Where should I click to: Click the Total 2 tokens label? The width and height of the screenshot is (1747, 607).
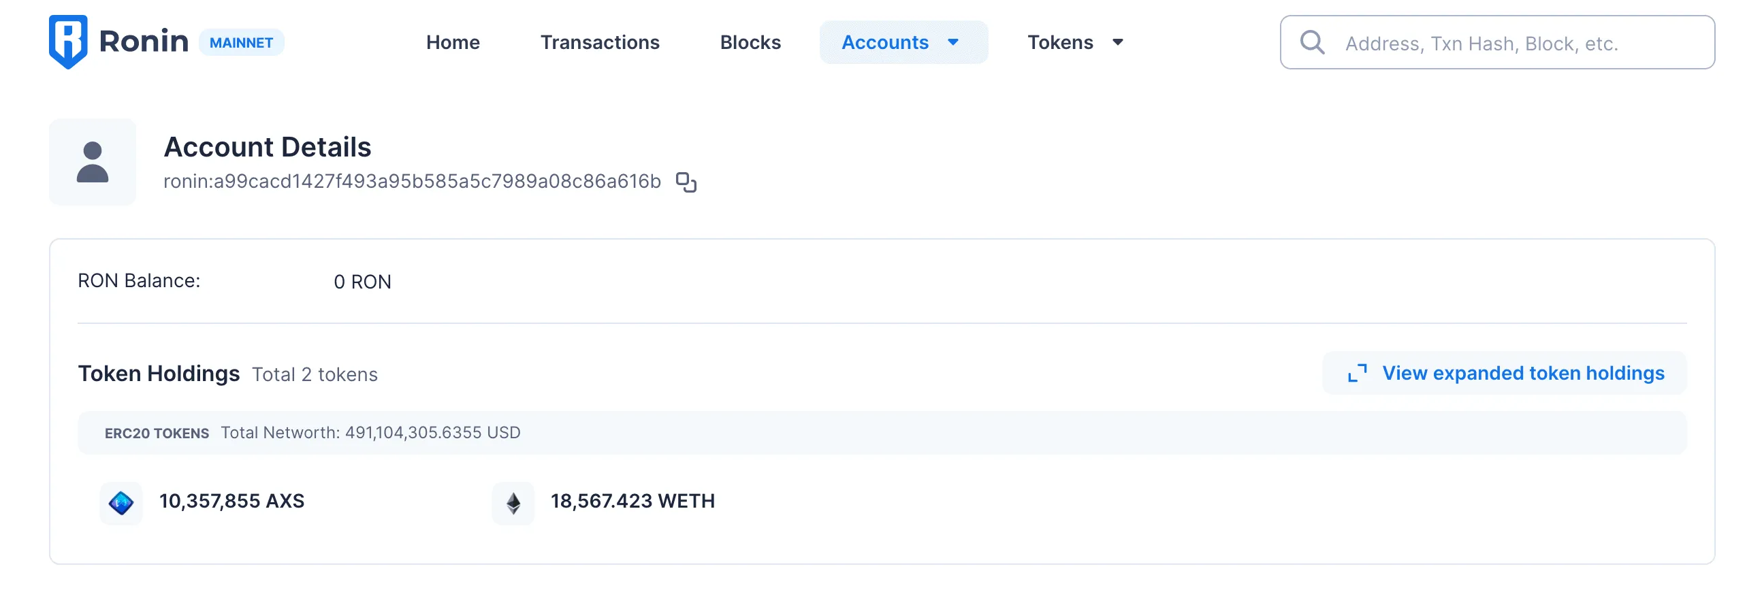click(x=315, y=374)
